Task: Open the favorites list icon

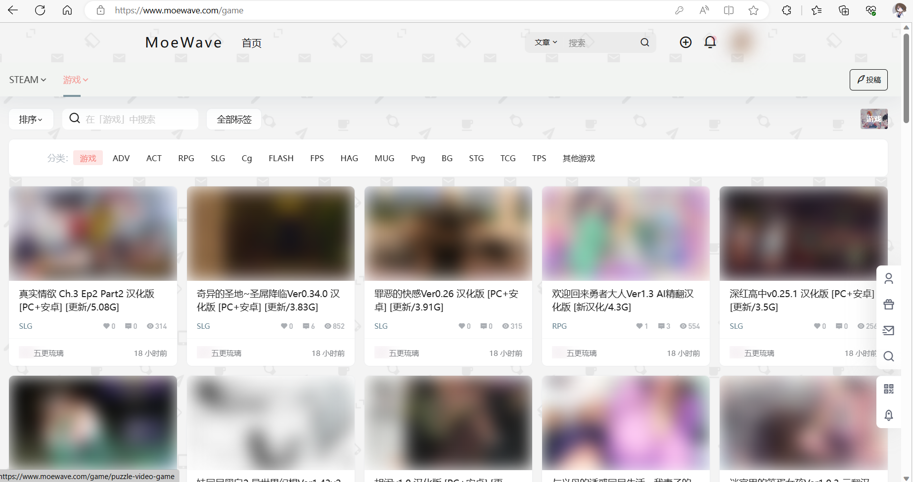Action: (817, 10)
